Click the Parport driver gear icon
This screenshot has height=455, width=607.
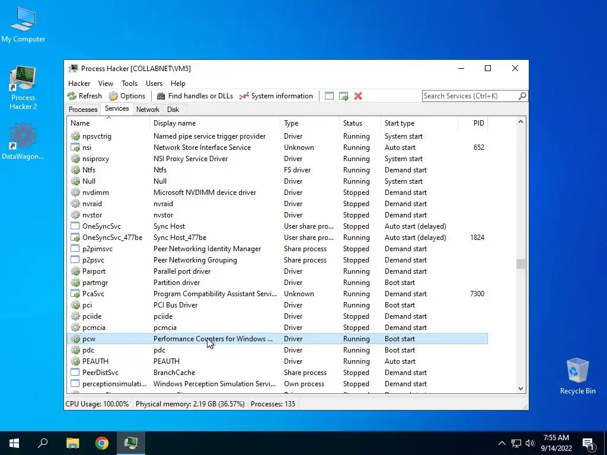pos(75,271)
